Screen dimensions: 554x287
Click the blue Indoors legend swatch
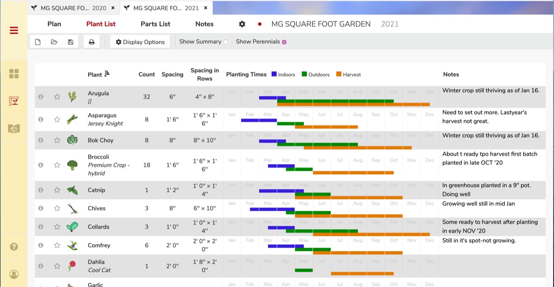pyautogui.click(x=274, y=74)
